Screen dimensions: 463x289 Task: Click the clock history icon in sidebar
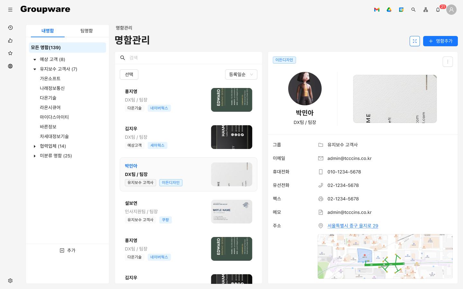(x=10, y=28)
